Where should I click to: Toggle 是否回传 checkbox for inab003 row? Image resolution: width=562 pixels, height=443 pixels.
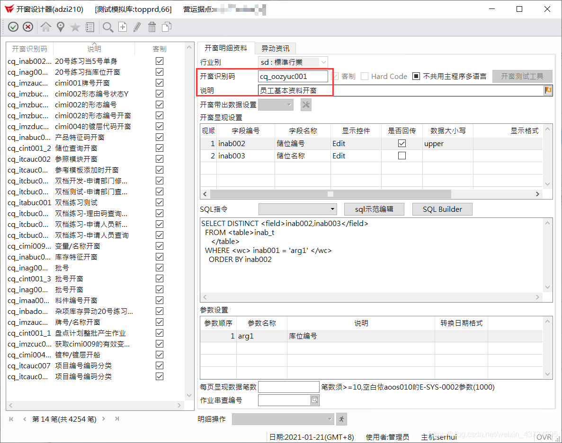(402, 156)
